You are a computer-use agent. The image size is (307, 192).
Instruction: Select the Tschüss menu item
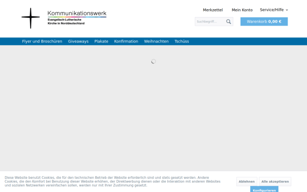click(182, 41)
